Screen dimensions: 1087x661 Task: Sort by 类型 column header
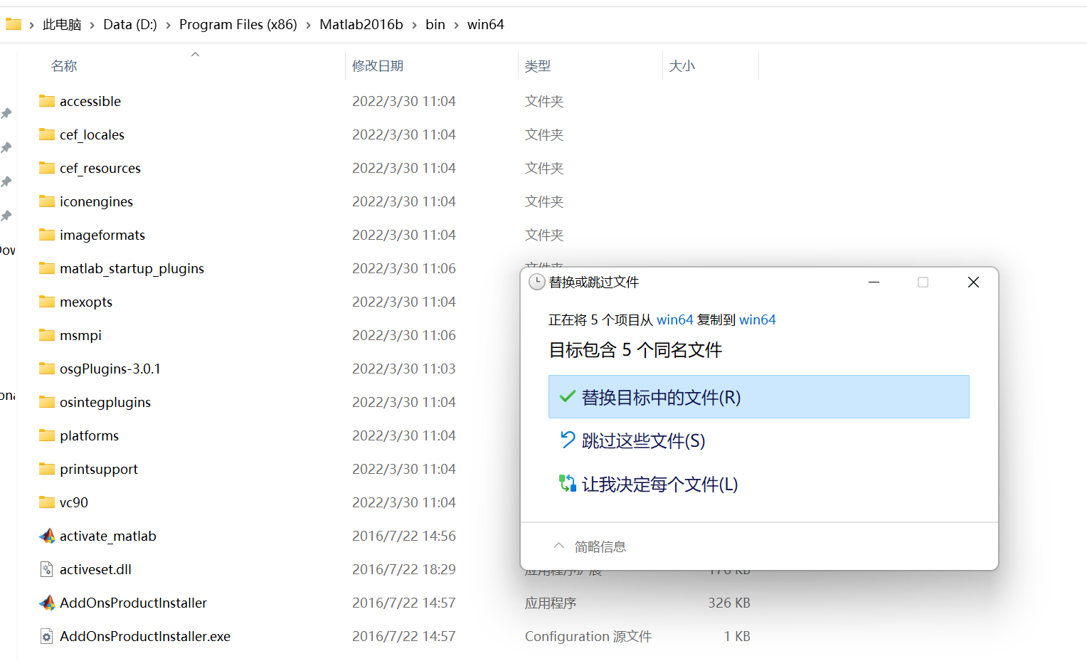point(538,65)
